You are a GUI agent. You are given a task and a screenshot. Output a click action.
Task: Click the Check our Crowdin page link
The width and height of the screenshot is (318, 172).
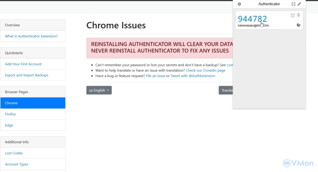click(x=206, y=70)
